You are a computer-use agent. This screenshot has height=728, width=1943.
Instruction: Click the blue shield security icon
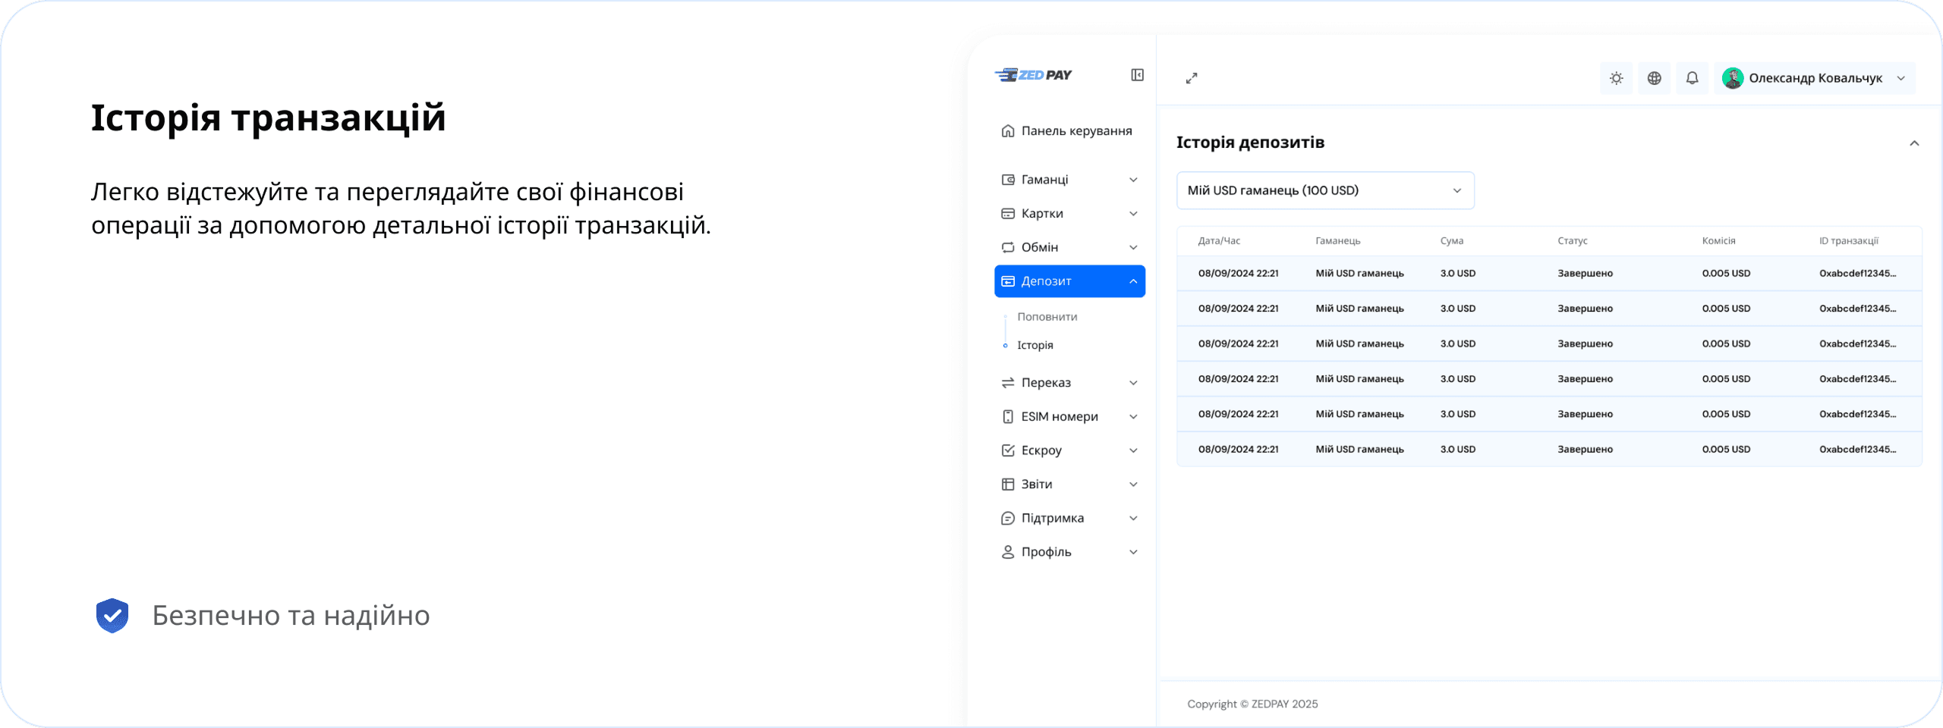click(112, 615)
